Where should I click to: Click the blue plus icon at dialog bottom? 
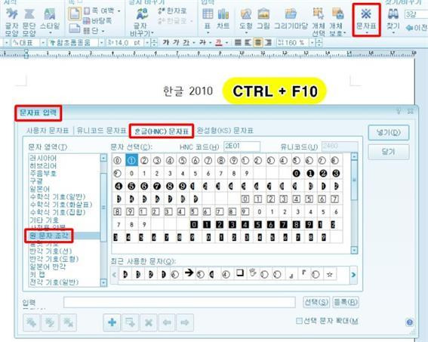(x=112, y=322)
